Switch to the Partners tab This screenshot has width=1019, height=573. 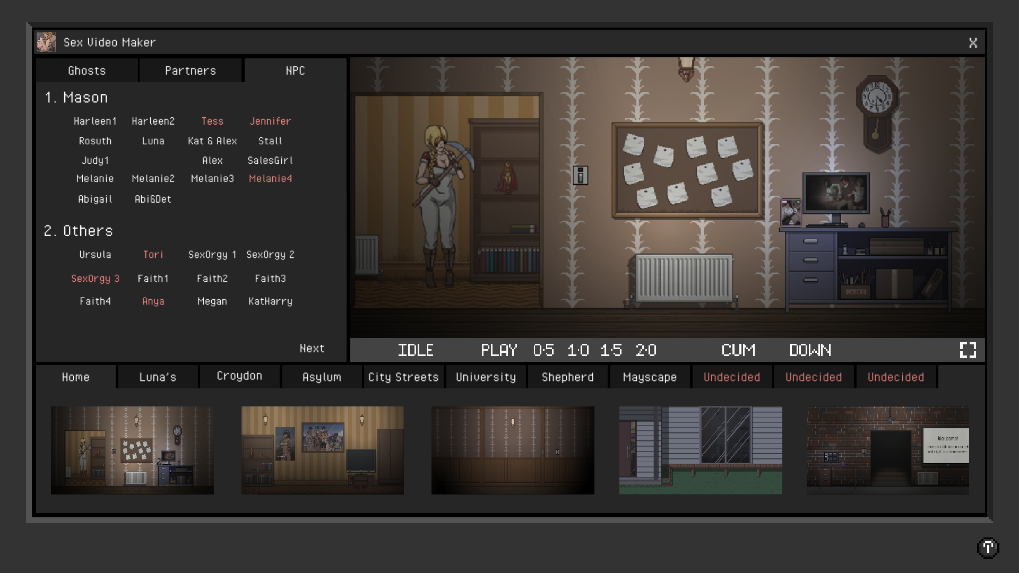pos(191,71)
